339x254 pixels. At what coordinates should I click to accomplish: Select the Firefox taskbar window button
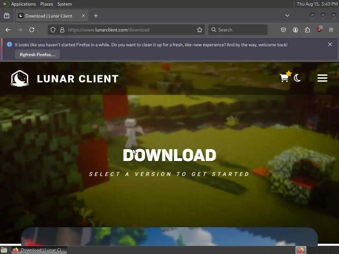point(39,250)
